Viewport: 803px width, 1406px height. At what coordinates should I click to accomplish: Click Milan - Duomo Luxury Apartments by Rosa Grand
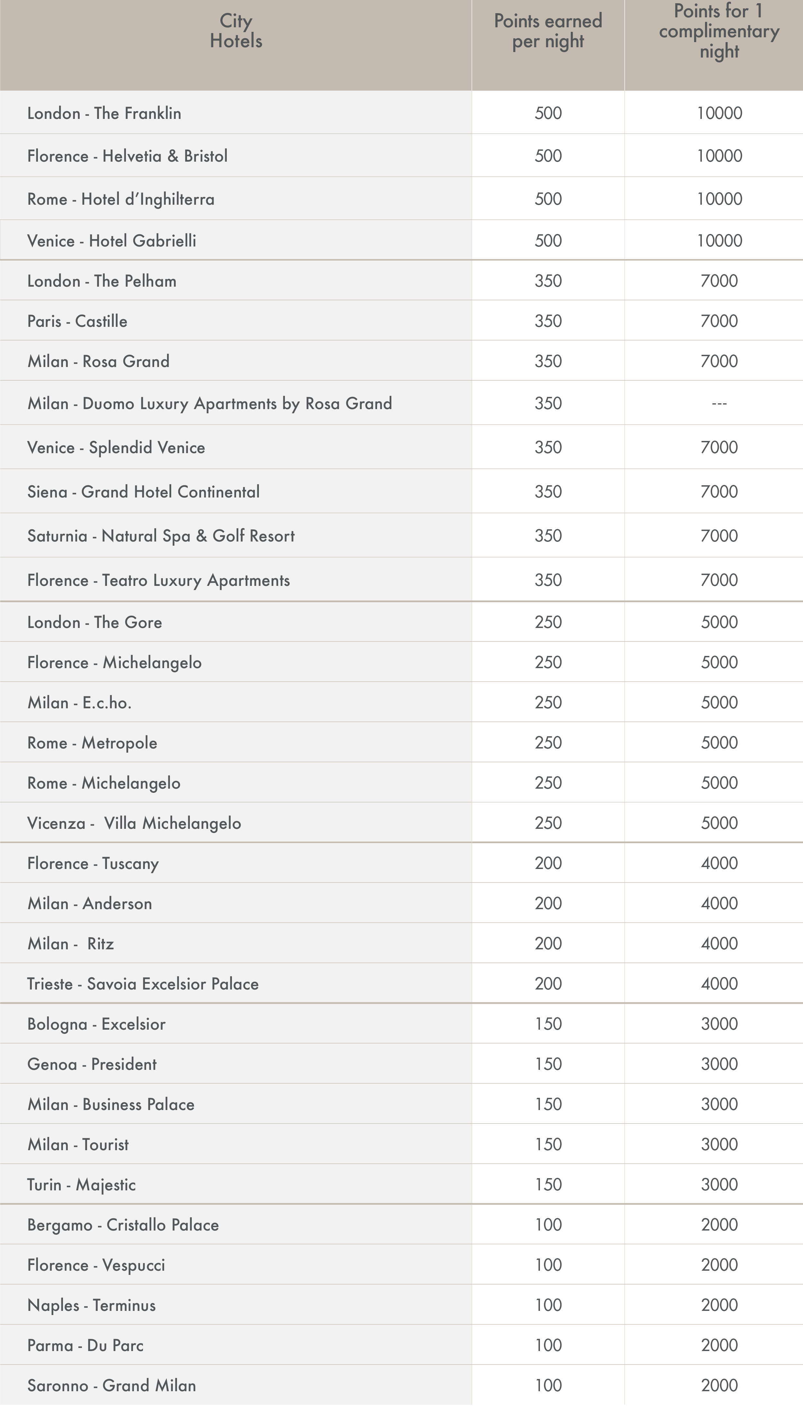pos(209,403)
